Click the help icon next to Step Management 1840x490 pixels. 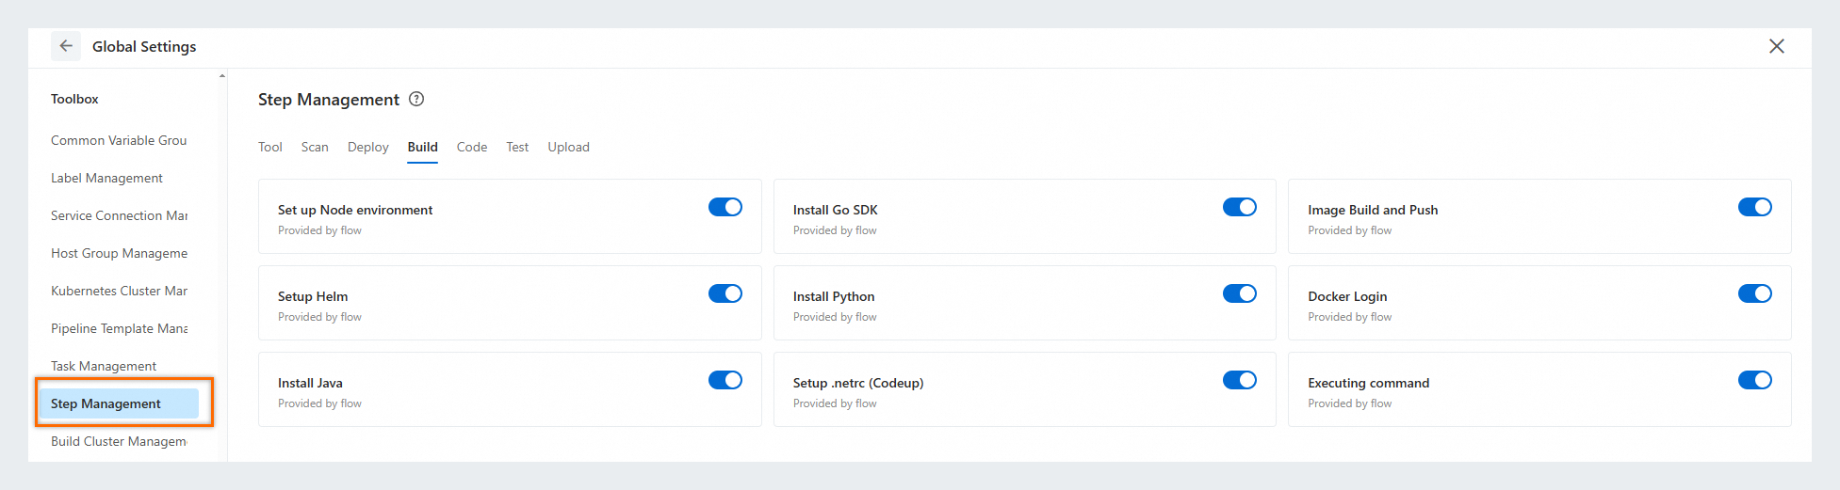click(x=416, y=99)
